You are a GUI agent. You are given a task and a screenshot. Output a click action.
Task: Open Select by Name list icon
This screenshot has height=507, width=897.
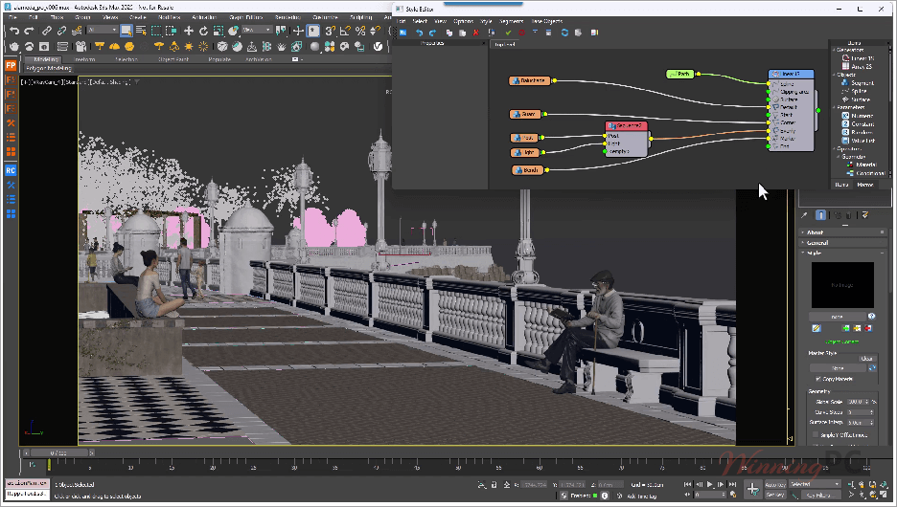[141, 31]
